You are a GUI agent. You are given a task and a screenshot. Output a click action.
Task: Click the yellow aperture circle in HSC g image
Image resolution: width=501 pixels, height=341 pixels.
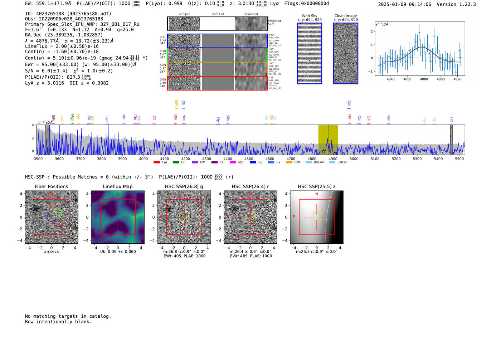[184, 217]
